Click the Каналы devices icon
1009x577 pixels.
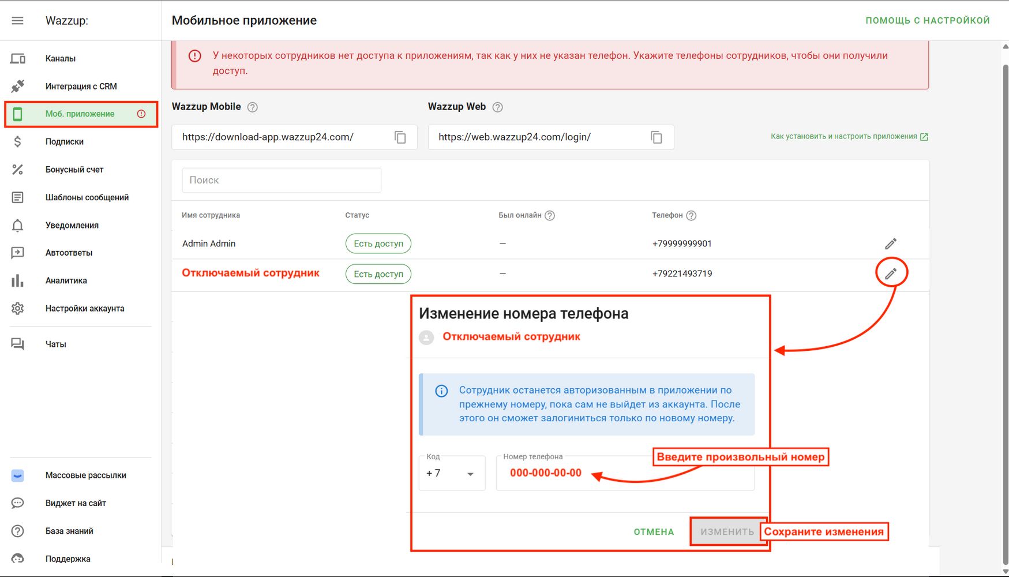point(18,58)
